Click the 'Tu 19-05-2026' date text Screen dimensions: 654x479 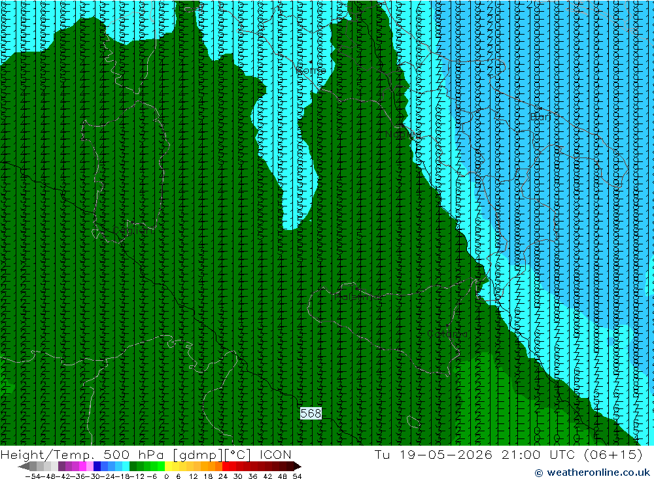(434, 454)
